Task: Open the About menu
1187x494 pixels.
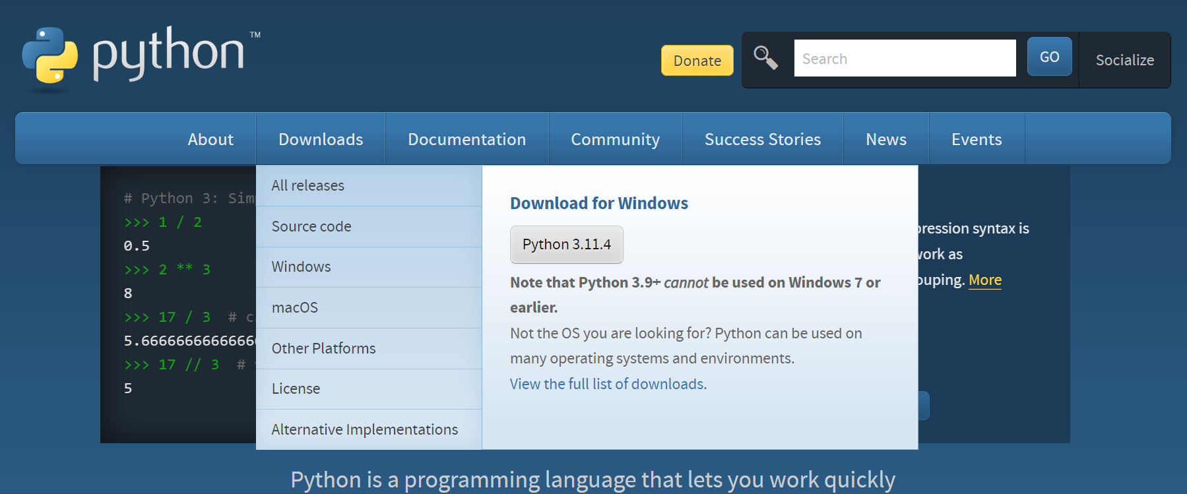Action: pyautogui.click(x=210, y=139)
